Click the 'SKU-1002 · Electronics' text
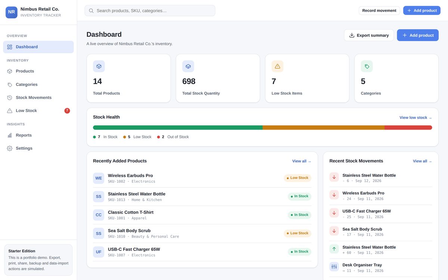This screenshot has height=280, width=448. click(x=131, y=181)
